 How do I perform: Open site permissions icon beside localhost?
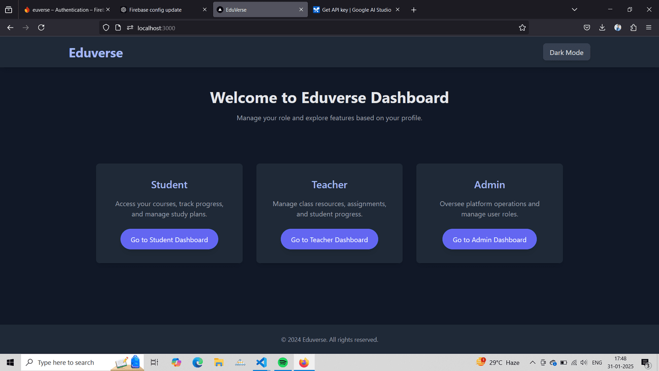tap(130, 28)
